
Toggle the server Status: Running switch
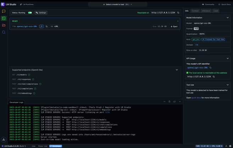click(x=30, y=13)
